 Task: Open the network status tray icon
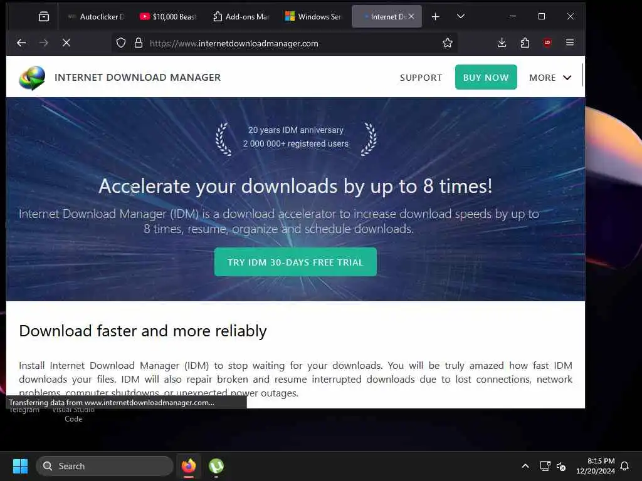point(545,466)
